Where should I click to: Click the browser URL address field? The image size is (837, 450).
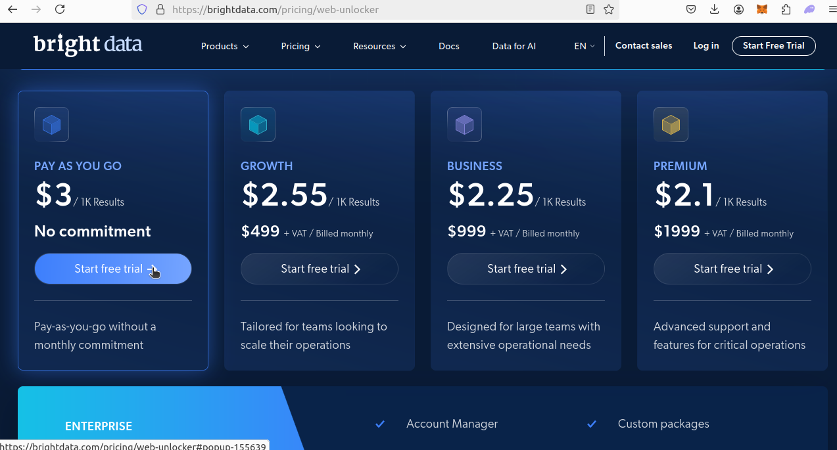point(375,10)
